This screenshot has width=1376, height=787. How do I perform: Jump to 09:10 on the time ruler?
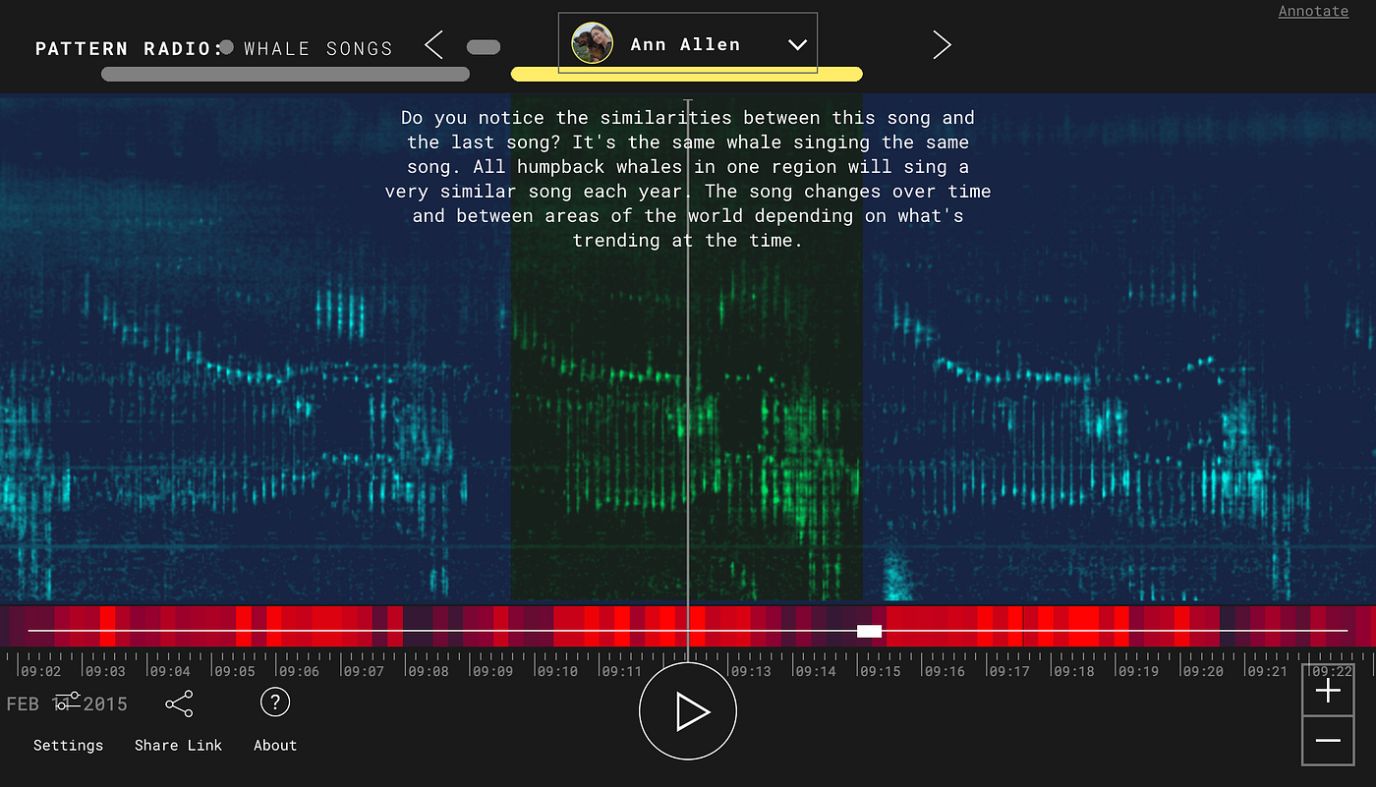point(556,671)
